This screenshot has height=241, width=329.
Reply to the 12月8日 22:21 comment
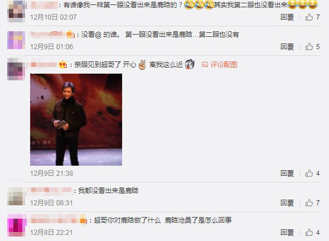[x=287, y=233]
